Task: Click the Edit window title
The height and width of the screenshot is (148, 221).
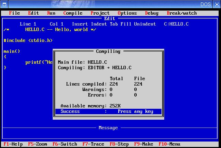Action: (x=110, y=18)
